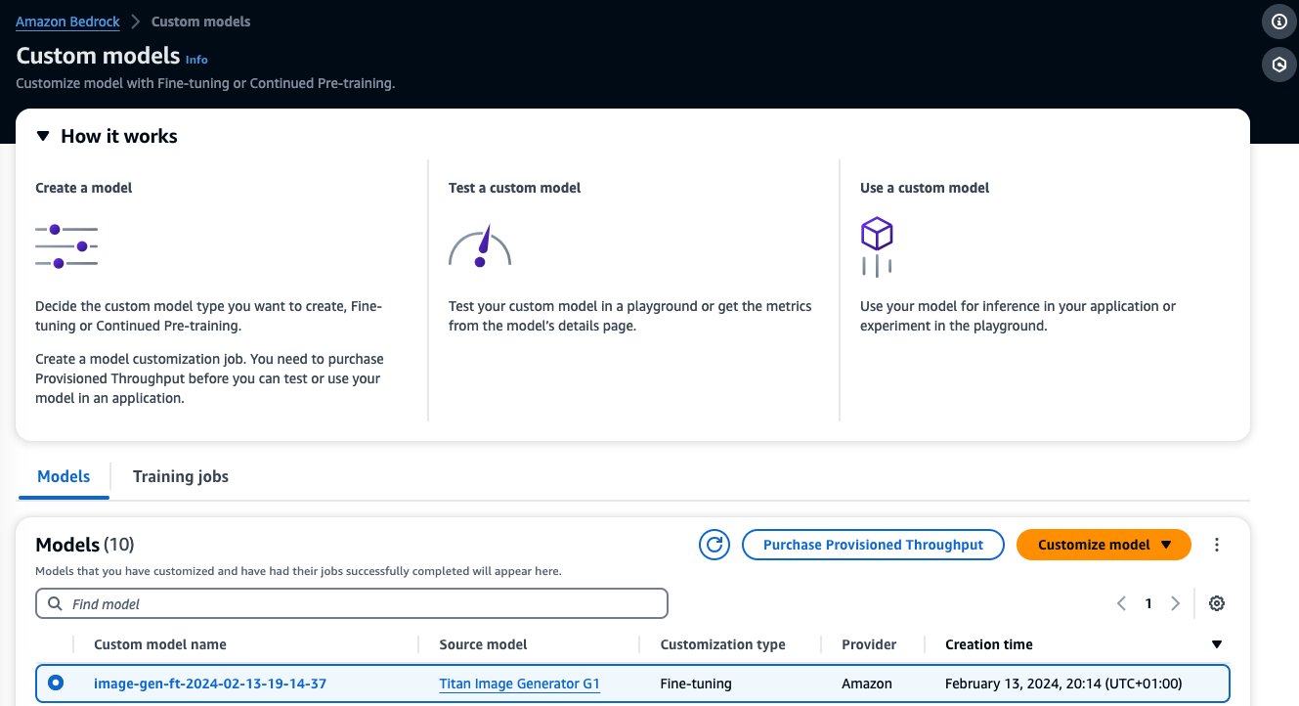
Task: Select the image-gen-ft model radio button
Action: coord(56,683)
